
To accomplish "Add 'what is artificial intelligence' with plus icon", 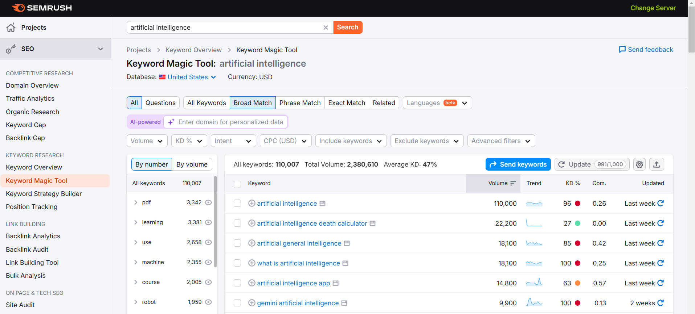I will click(252, 263).
